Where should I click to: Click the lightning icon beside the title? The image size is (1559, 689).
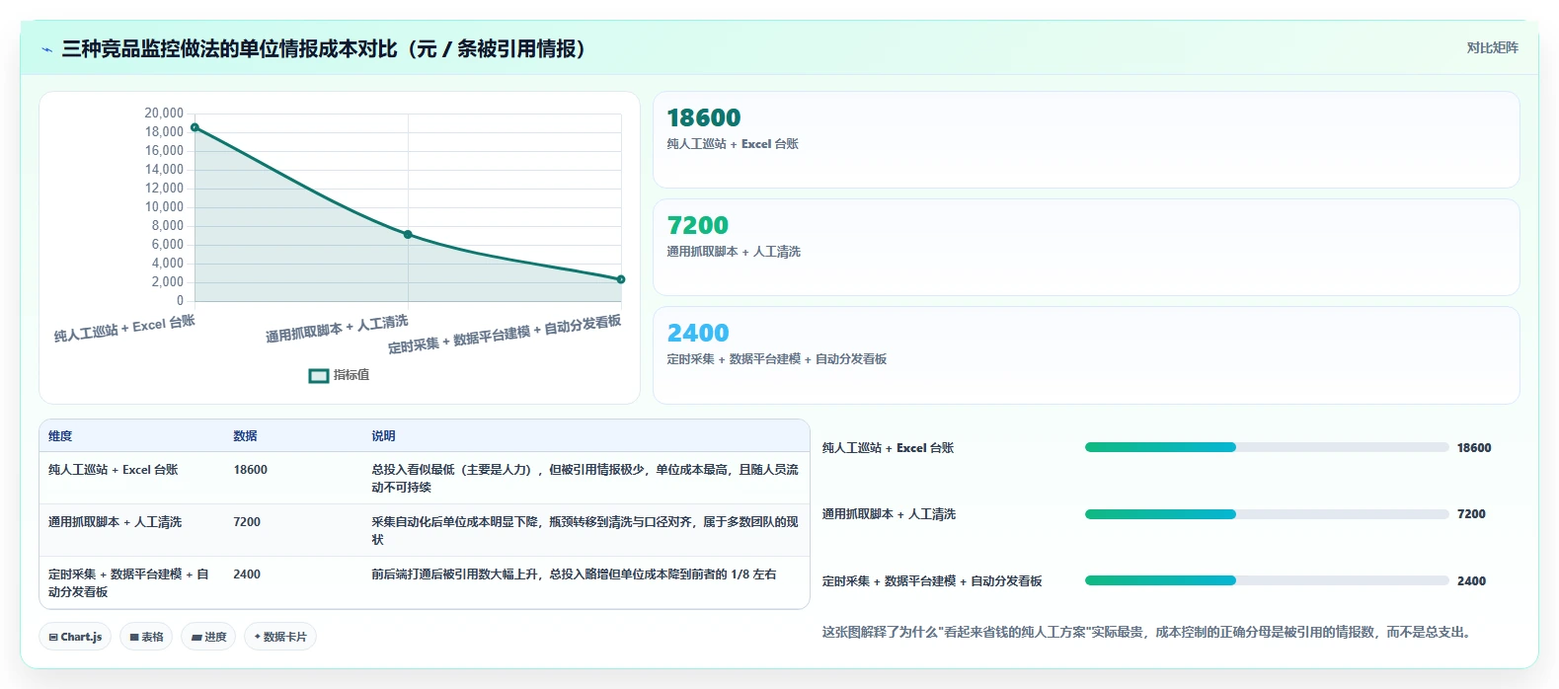click(x=46, y=49)
